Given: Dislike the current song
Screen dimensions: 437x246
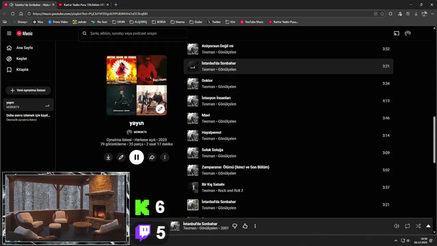Looking at the screenshot, I should pyautogui.click(x=235, y=226).
